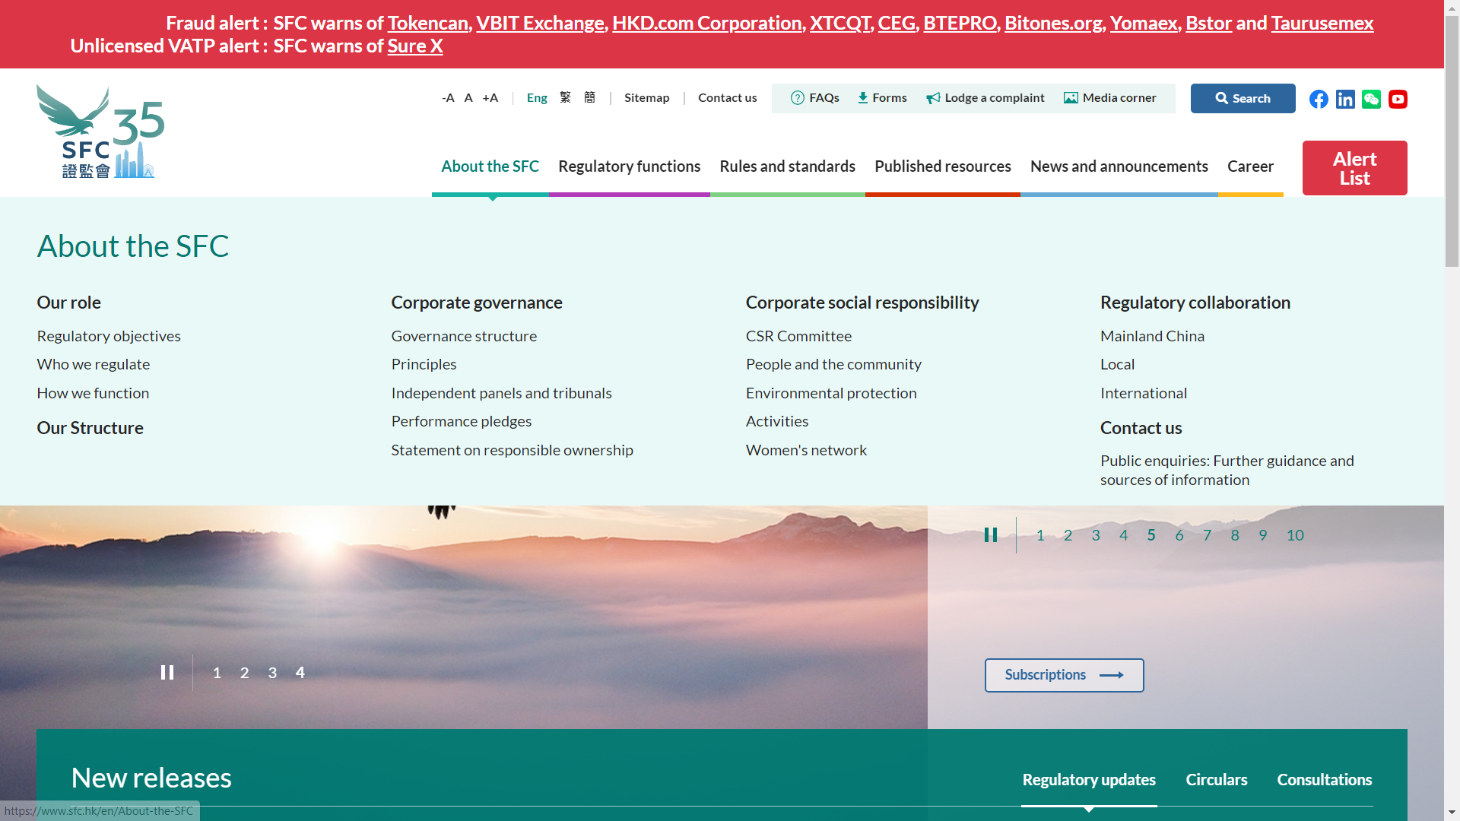Select the Regulatory updates tab
The image size is (1460, 821).
[x=1089, y=780]
